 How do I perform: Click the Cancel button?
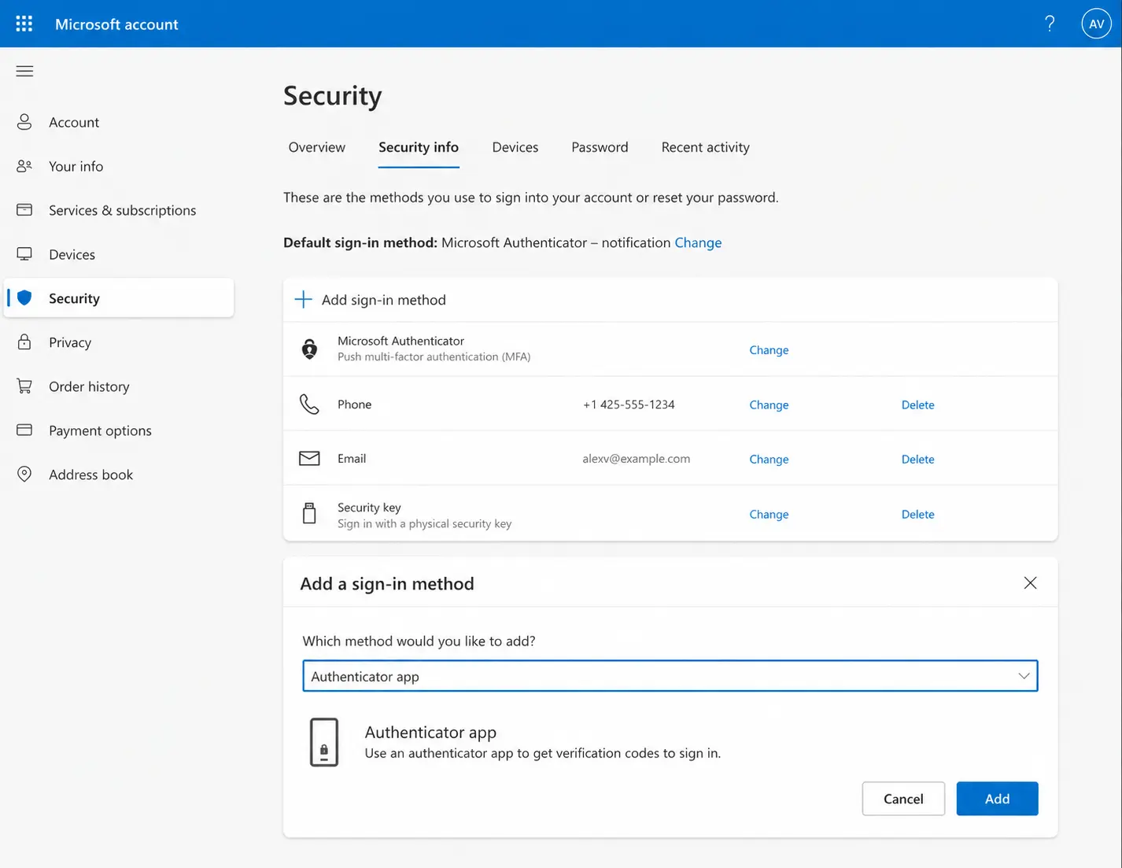[x=903, y=799]
